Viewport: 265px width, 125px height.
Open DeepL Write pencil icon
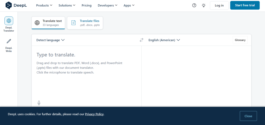pos(9,41)
